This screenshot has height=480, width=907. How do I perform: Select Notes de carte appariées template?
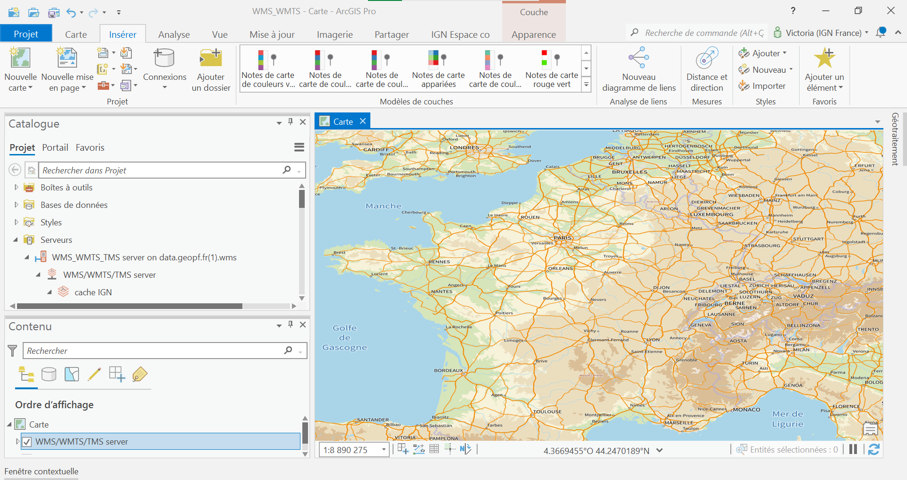click(438, 69)
